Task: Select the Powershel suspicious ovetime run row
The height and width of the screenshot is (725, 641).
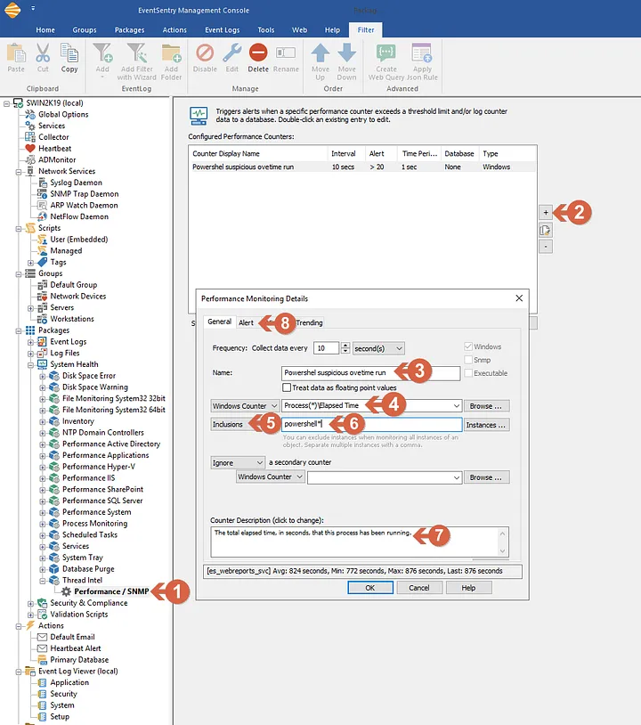Action: point(362,167)
